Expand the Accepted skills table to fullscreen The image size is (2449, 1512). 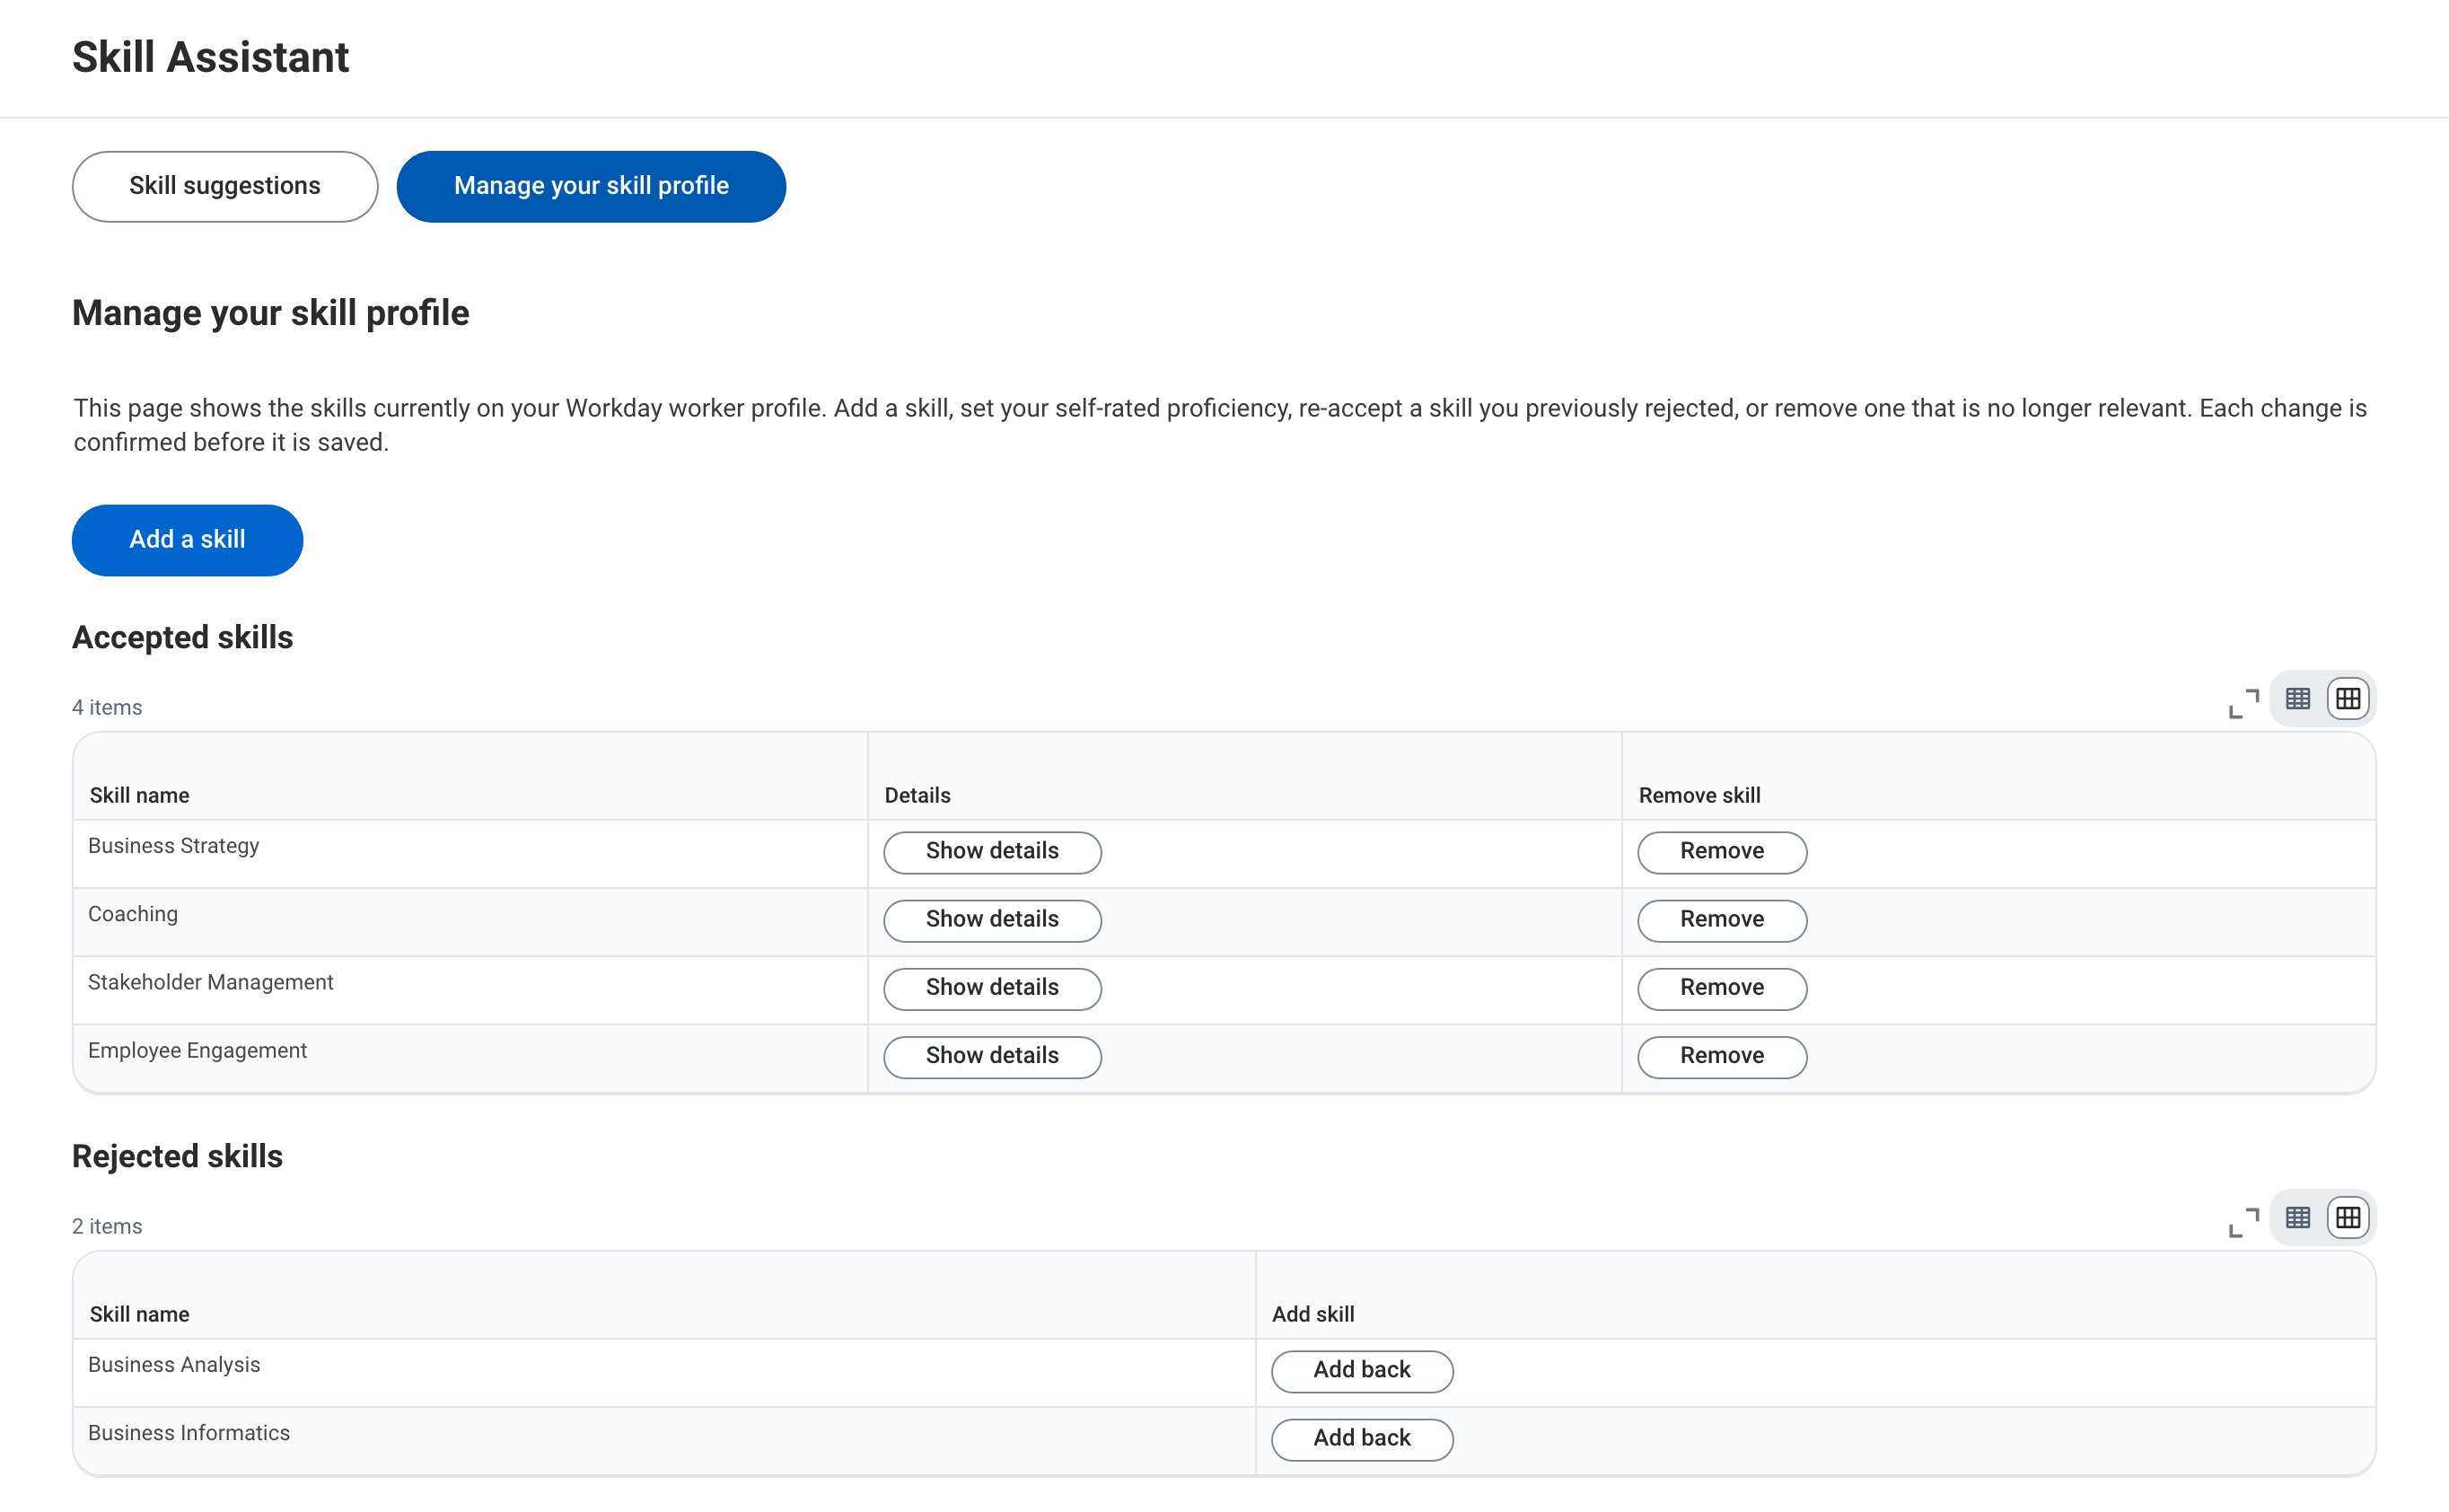[2243, 703]
